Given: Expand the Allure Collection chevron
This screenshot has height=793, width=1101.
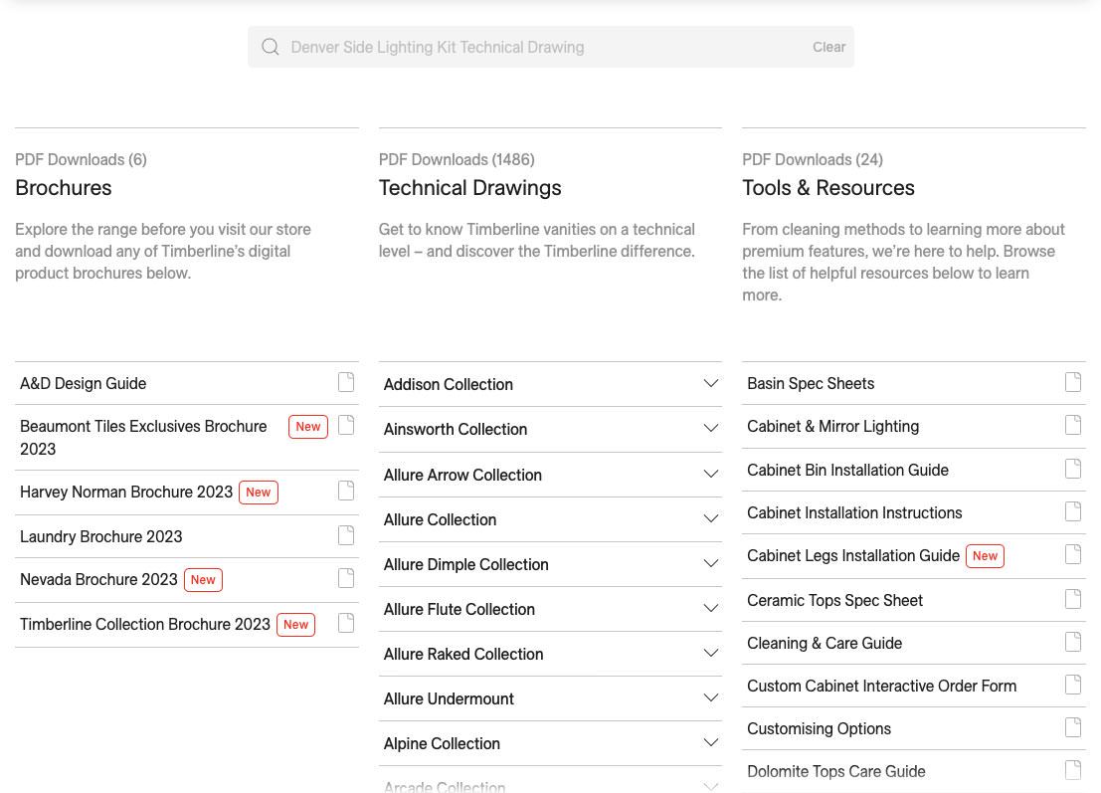Looking at the screenshot, I should tap(710, 519).
